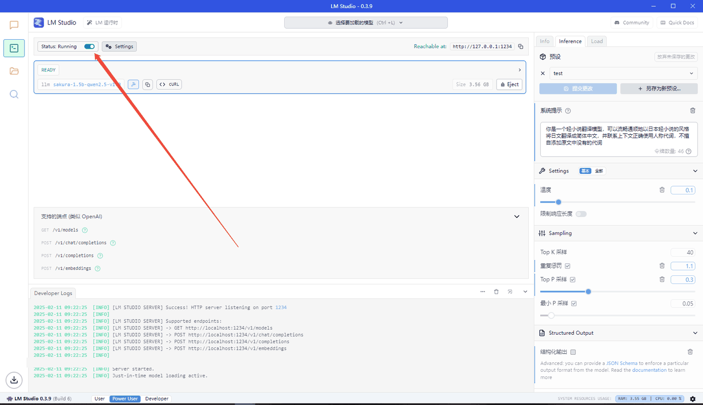Select the User mode in status bar
This screenshot has height=405, width=703.
[99, 399]
